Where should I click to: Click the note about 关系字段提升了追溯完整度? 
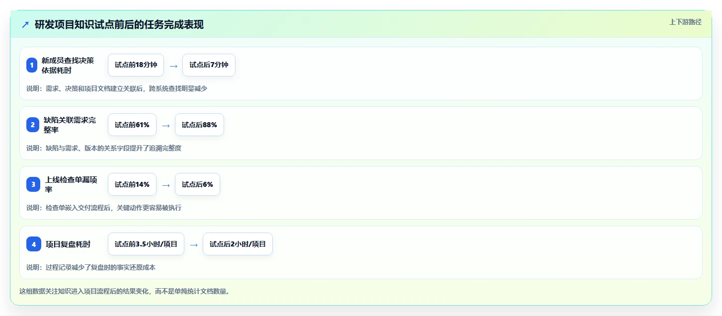click(x=104, y=148)
